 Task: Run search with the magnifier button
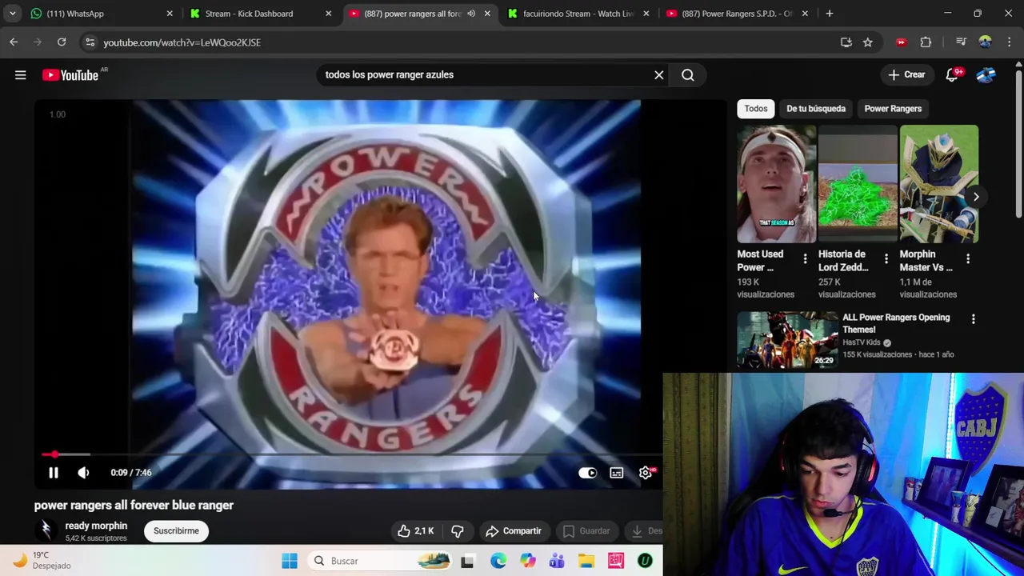tap(688, 74)
